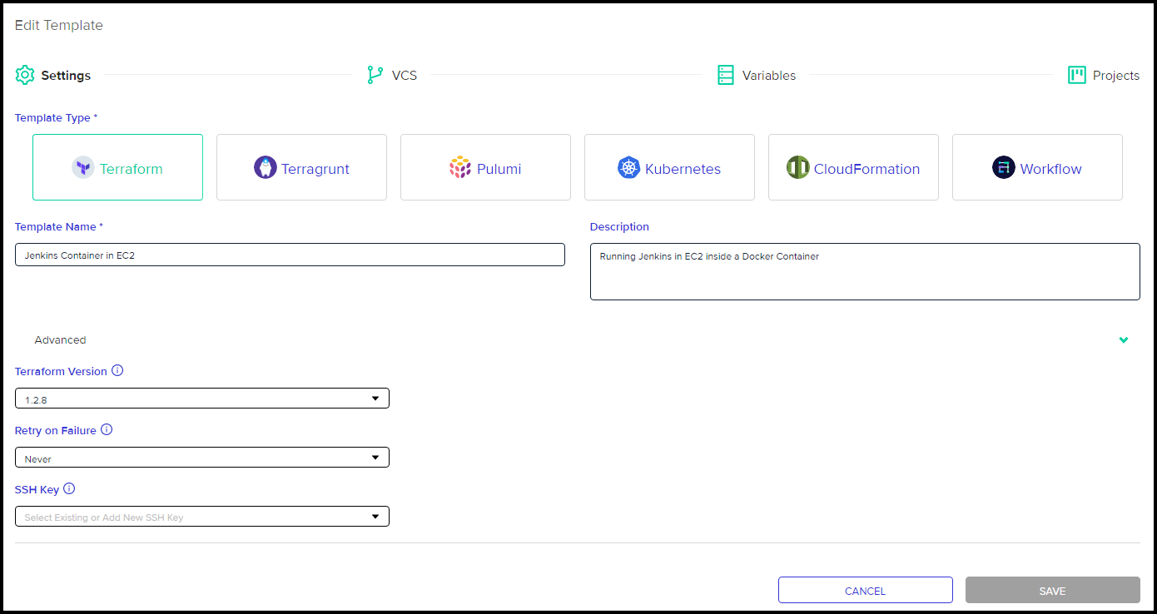The height and width of the screenshot is (614, 1157).
Task: Click the CANCEL button
Action: point(865,590)
